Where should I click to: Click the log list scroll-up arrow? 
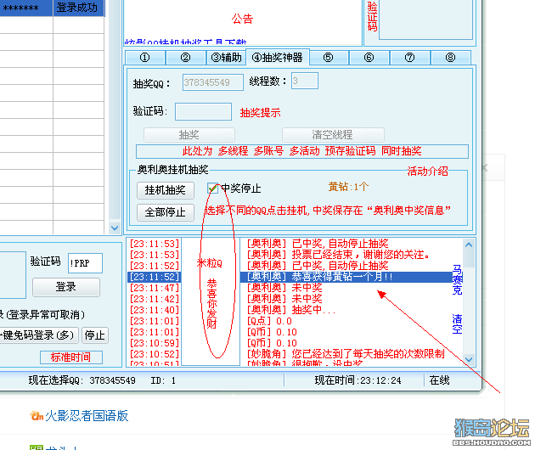469,245
